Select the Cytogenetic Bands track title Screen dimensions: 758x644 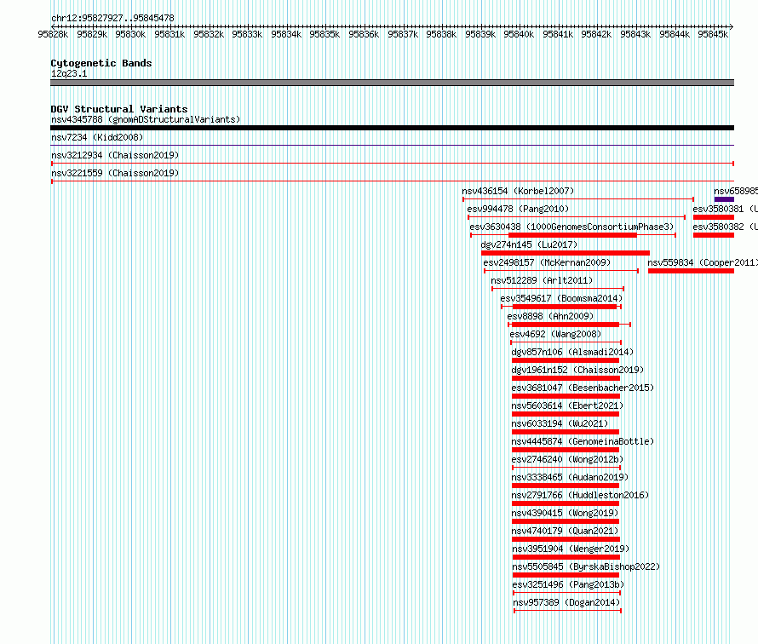101,63
